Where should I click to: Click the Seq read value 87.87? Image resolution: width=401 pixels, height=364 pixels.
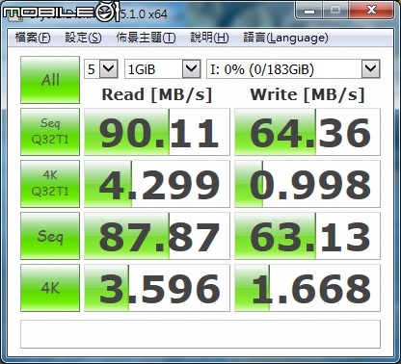click(157, 236)
